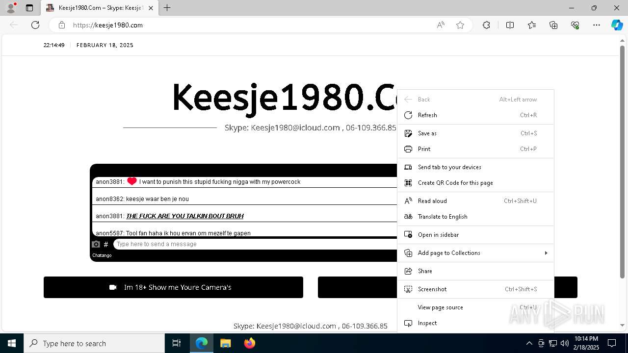Open the notification center icon
Screen dimensions: 628x353
612,343
